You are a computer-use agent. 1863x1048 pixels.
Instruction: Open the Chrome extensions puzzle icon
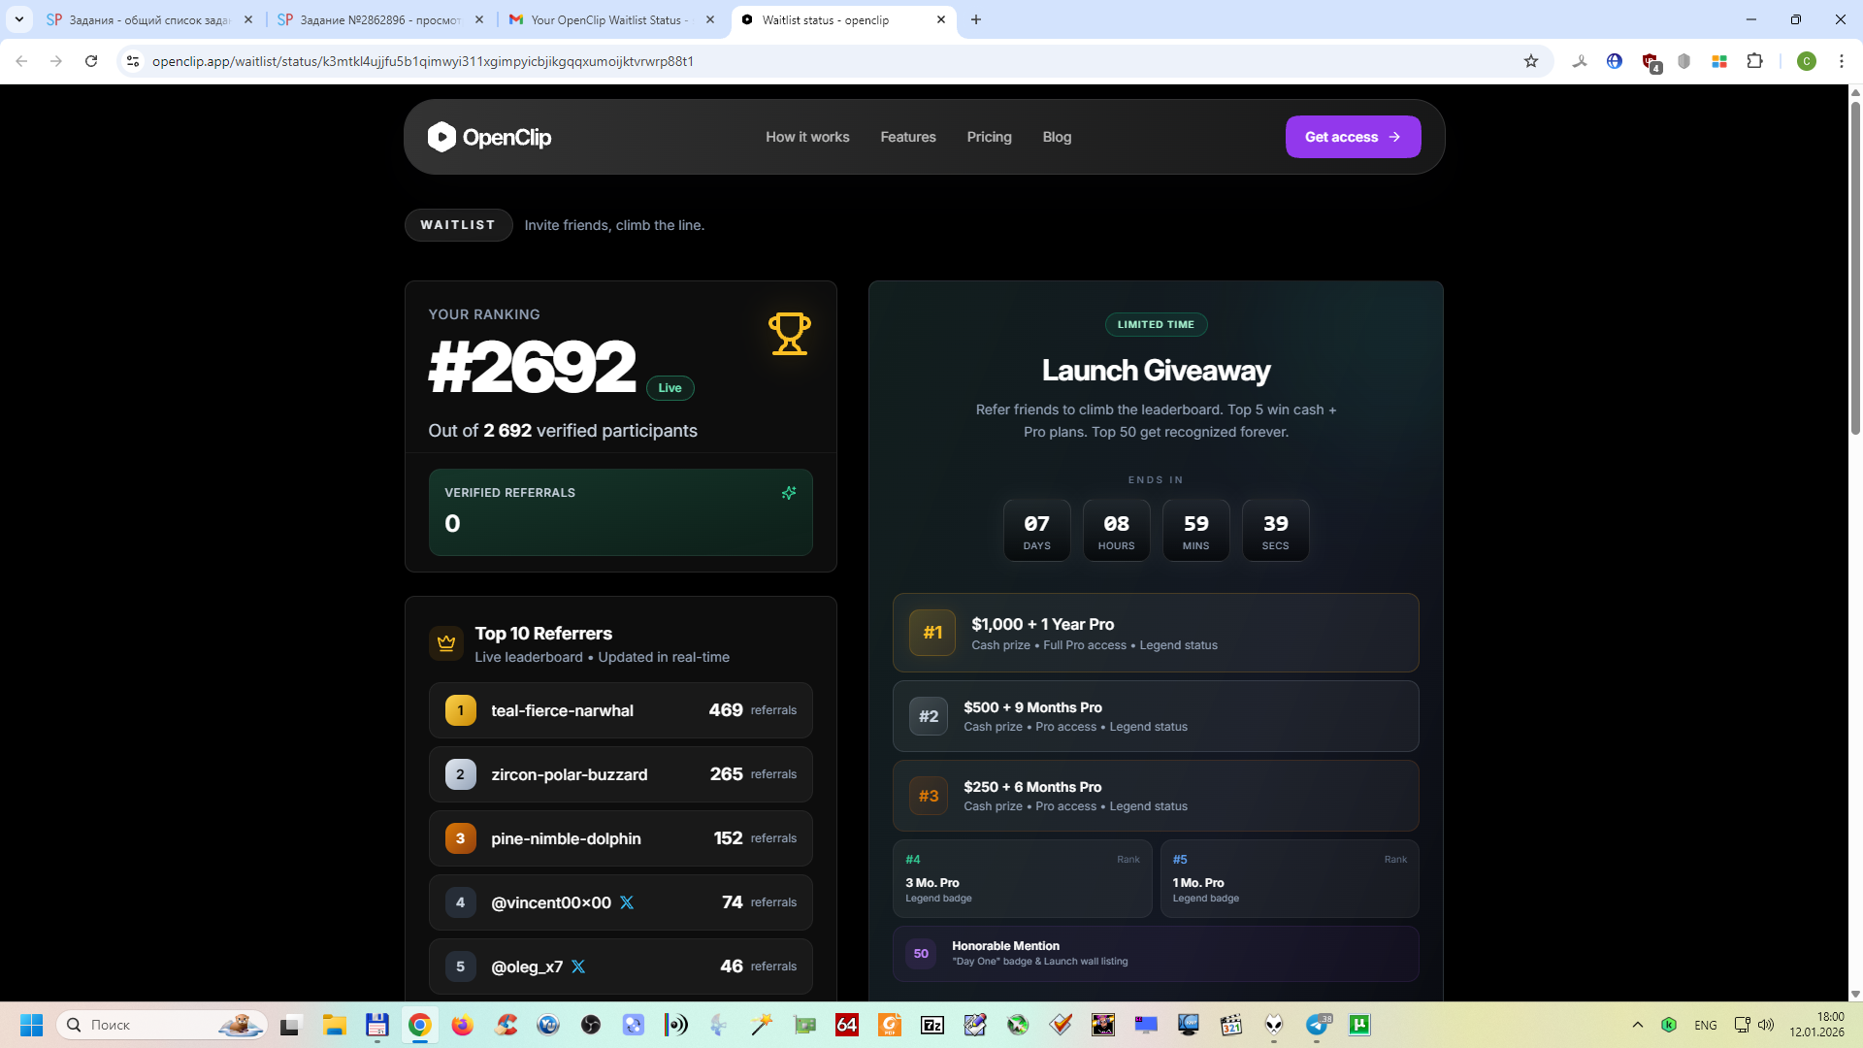coord(1754,61)
